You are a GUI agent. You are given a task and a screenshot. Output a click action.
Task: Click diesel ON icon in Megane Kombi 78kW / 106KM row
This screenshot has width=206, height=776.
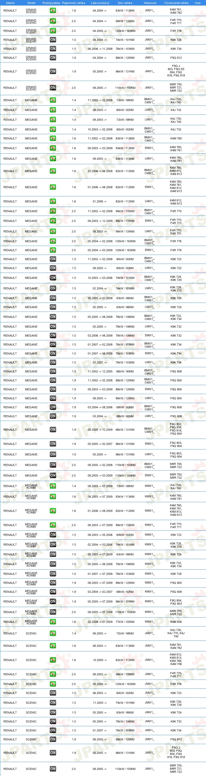(53, 564)
